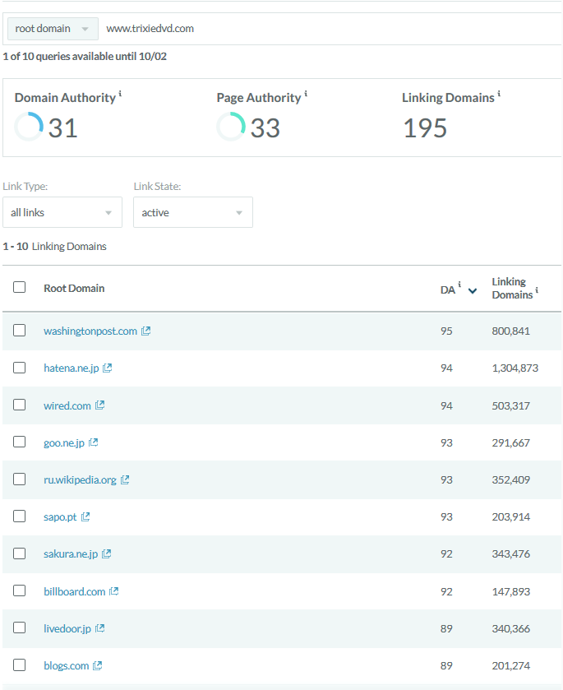563x690 pixels.
Task: Check the wired.com row checkbox
Action: (x=20, y=405)
